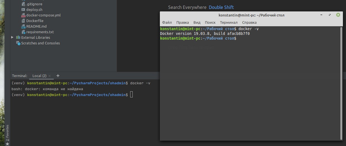Click the Scratches and Consoles icon
Viewport: 346px width, 146px height.
[18, 43]
